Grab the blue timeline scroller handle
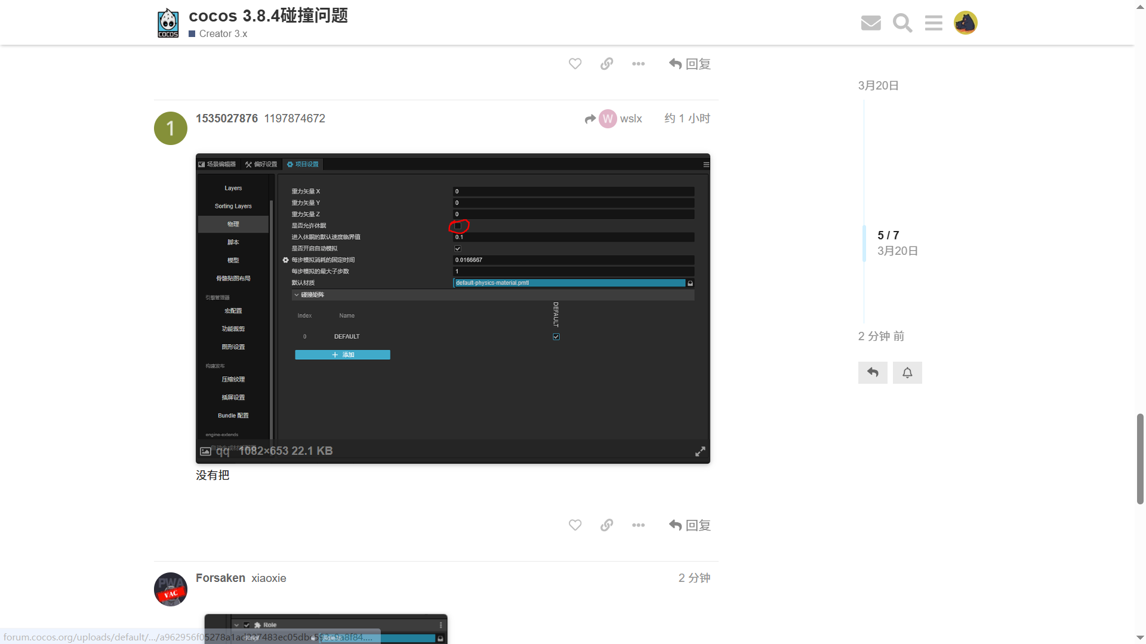This screenshot has height=644, width=1146. pyautogui.click(x=864, y=244)
